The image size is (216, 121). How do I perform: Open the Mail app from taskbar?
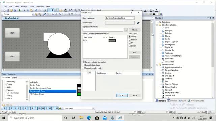[x=105, y=118]
